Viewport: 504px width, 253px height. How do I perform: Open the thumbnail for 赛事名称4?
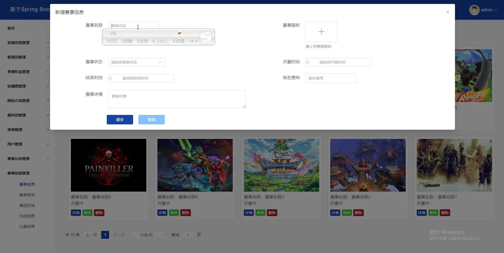[195, 165]
